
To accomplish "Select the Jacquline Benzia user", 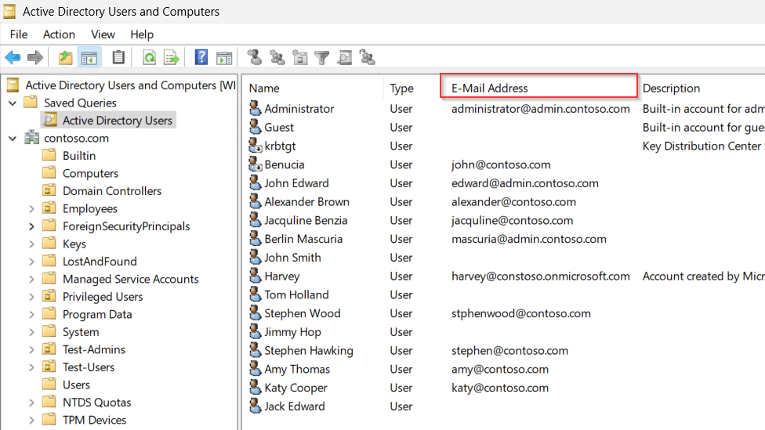I will (x=306, y=220).
